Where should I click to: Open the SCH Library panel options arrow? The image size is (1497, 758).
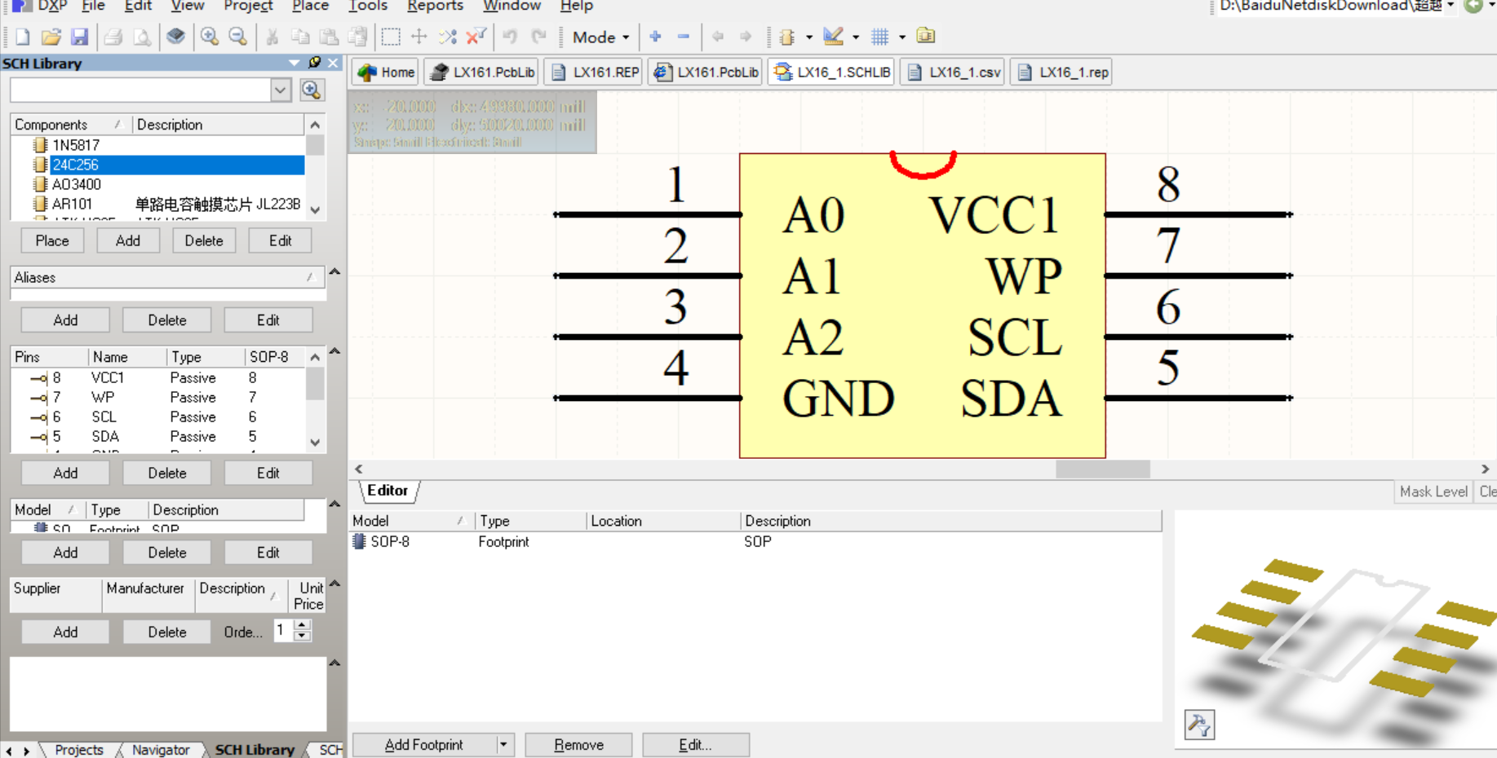coord(294,63)
